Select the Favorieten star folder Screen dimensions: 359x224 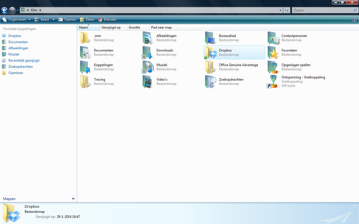click(x=273, y=52)
